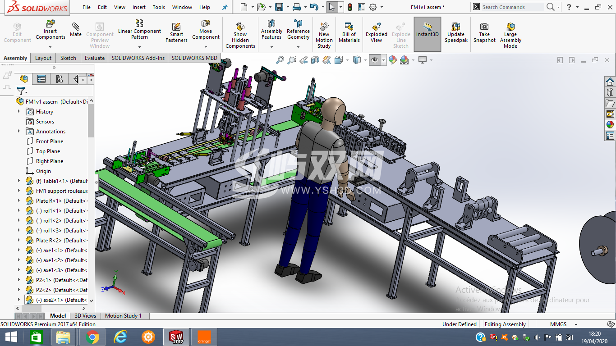Screen dimensions: 616x346
Task: Open the Insert menu
Action: tap(139, 7)
